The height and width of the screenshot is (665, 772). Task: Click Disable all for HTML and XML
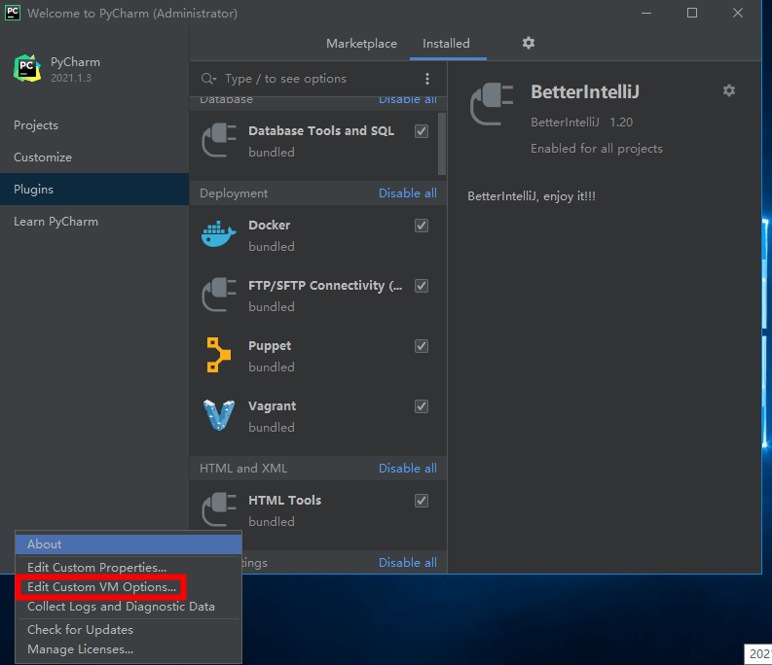(408, 468)
